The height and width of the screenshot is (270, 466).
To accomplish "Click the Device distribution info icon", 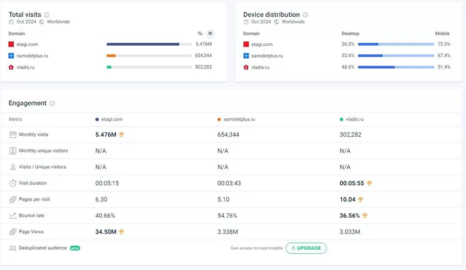I will click(305, 15).
